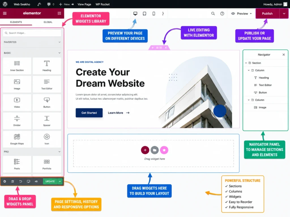290x217 pixels.
Task: Select the Video widget
Action: coord(17,102)
